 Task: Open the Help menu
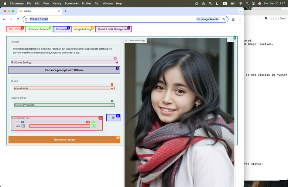119,3
